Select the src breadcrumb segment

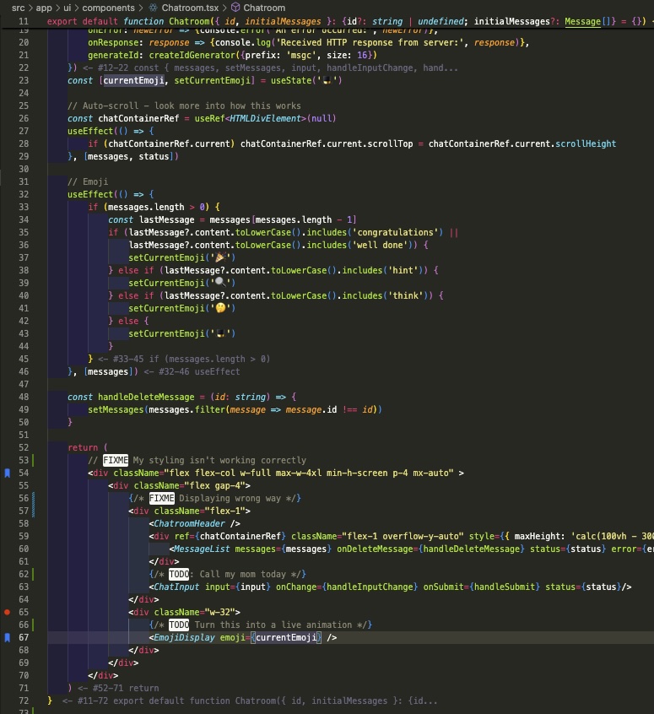(x=18, y=8)
